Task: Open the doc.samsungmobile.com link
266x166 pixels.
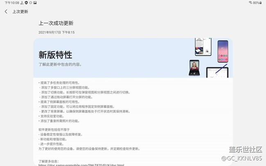Action: tap(81, 165)
